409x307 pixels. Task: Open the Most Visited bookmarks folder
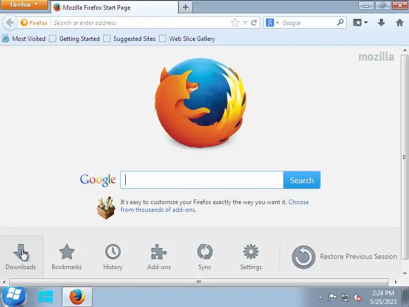click(x=24, y=39)
